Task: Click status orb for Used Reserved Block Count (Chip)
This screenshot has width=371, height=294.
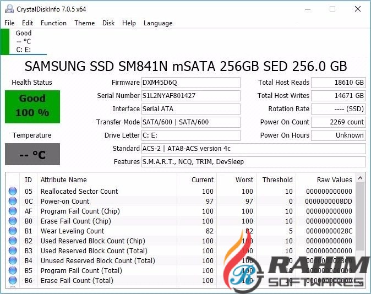Action: (13, 241)
